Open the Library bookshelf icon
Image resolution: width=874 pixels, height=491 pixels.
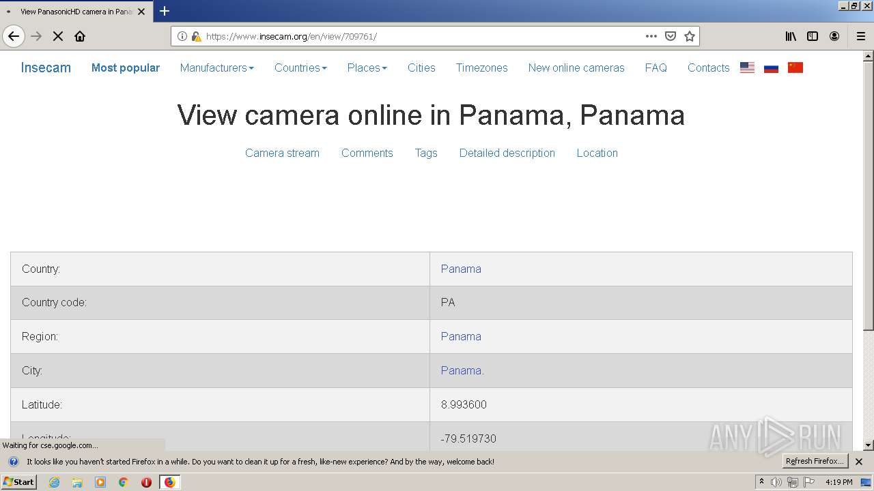click(x=791, y=36)
